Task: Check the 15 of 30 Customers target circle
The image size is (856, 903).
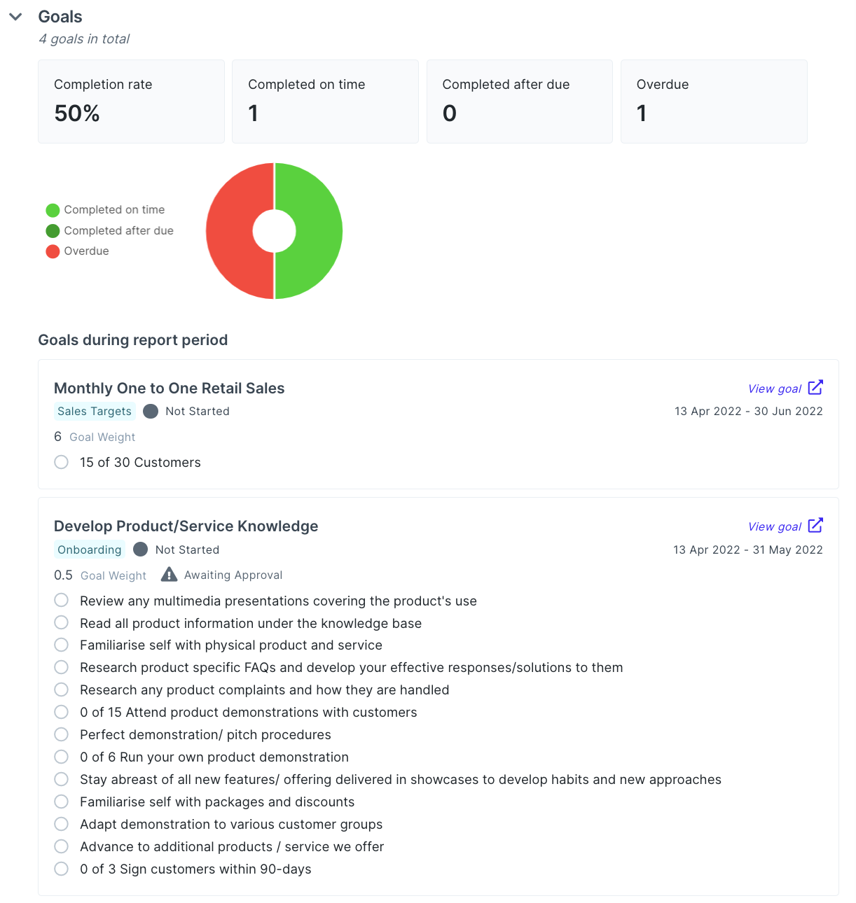Action: tap(61, 462)
